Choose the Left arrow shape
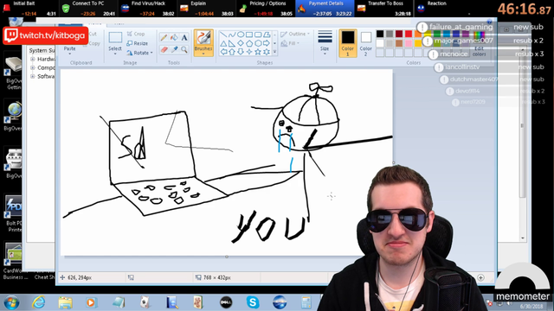Screen dimensions: 554x311 [223, 52]
